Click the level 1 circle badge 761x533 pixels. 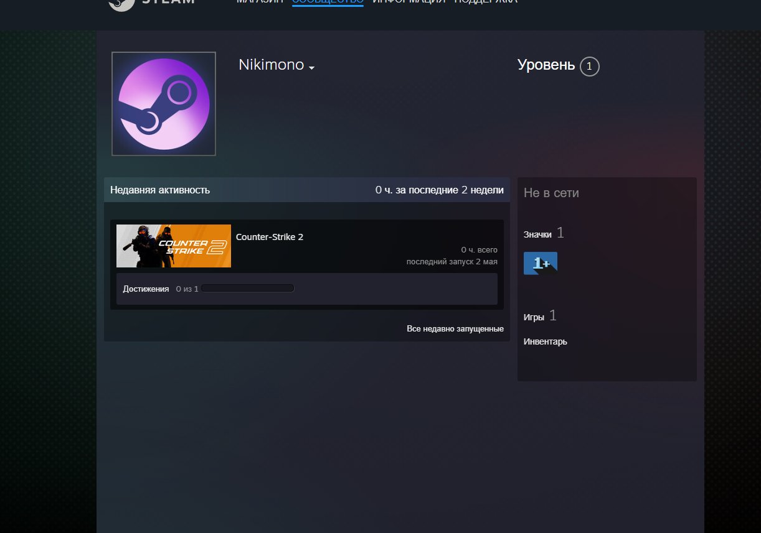click(x=589, y=66)
